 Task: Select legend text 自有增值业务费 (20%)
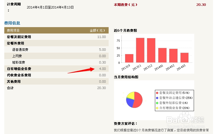click(x=174, y=108)
